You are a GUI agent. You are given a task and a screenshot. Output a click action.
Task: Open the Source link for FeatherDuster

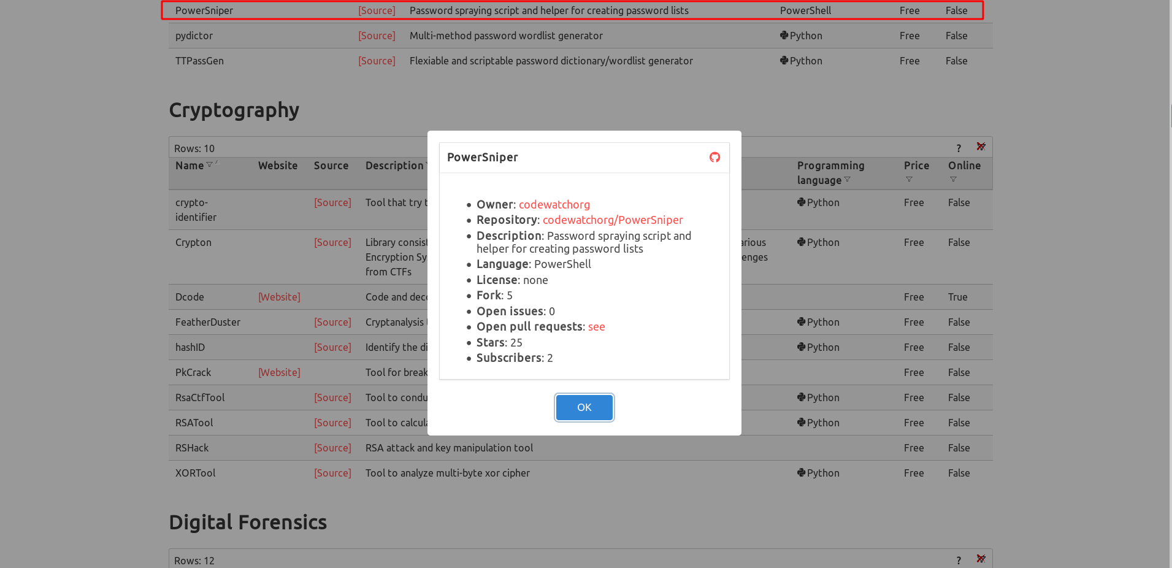[332, 323]
